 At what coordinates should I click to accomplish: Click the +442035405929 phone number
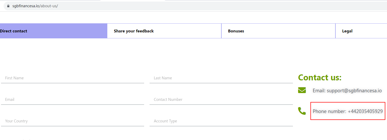[365, 111]
